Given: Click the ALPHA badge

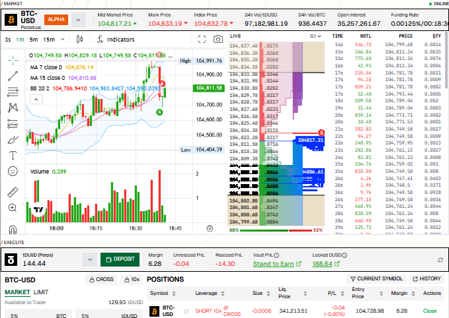Looking at the screenshot, I should [x=56, y=19].
